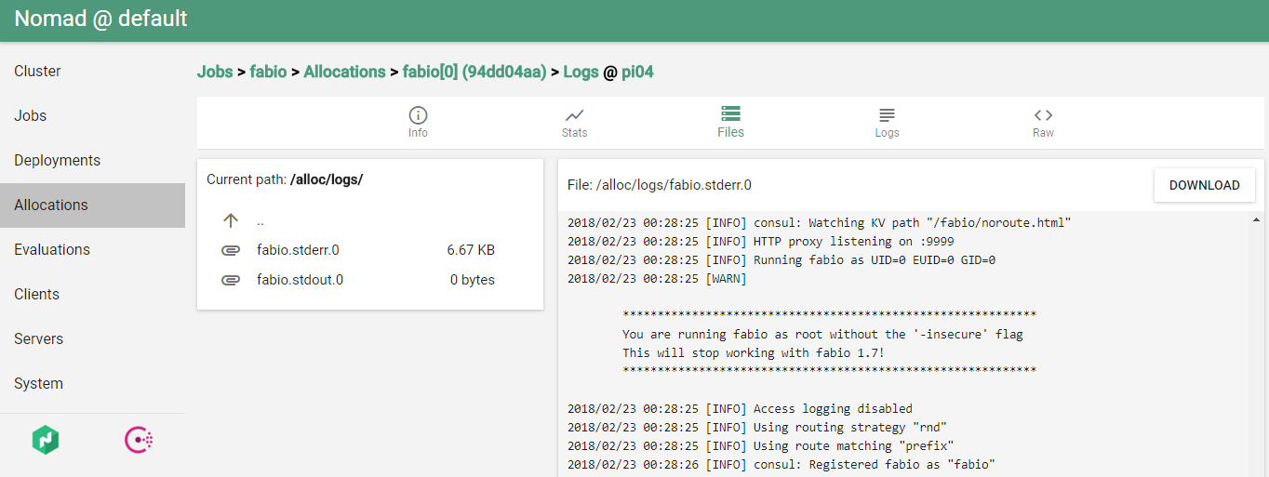The image size is (1269, 477).
Task: Open Evaluations in the sidebar
Action: [x=92, y=250]
